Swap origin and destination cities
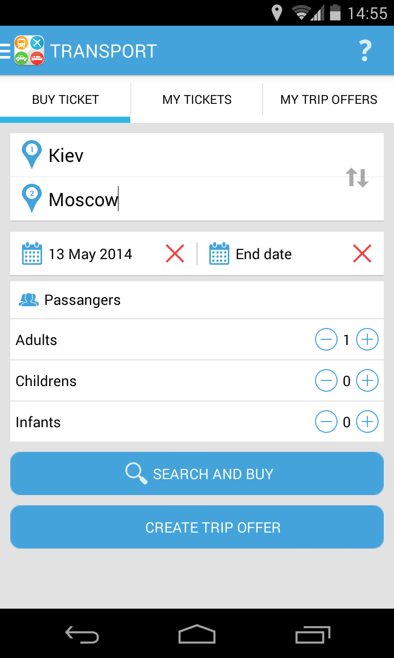This screenshot has width=394, height=658. coord(357,177)
